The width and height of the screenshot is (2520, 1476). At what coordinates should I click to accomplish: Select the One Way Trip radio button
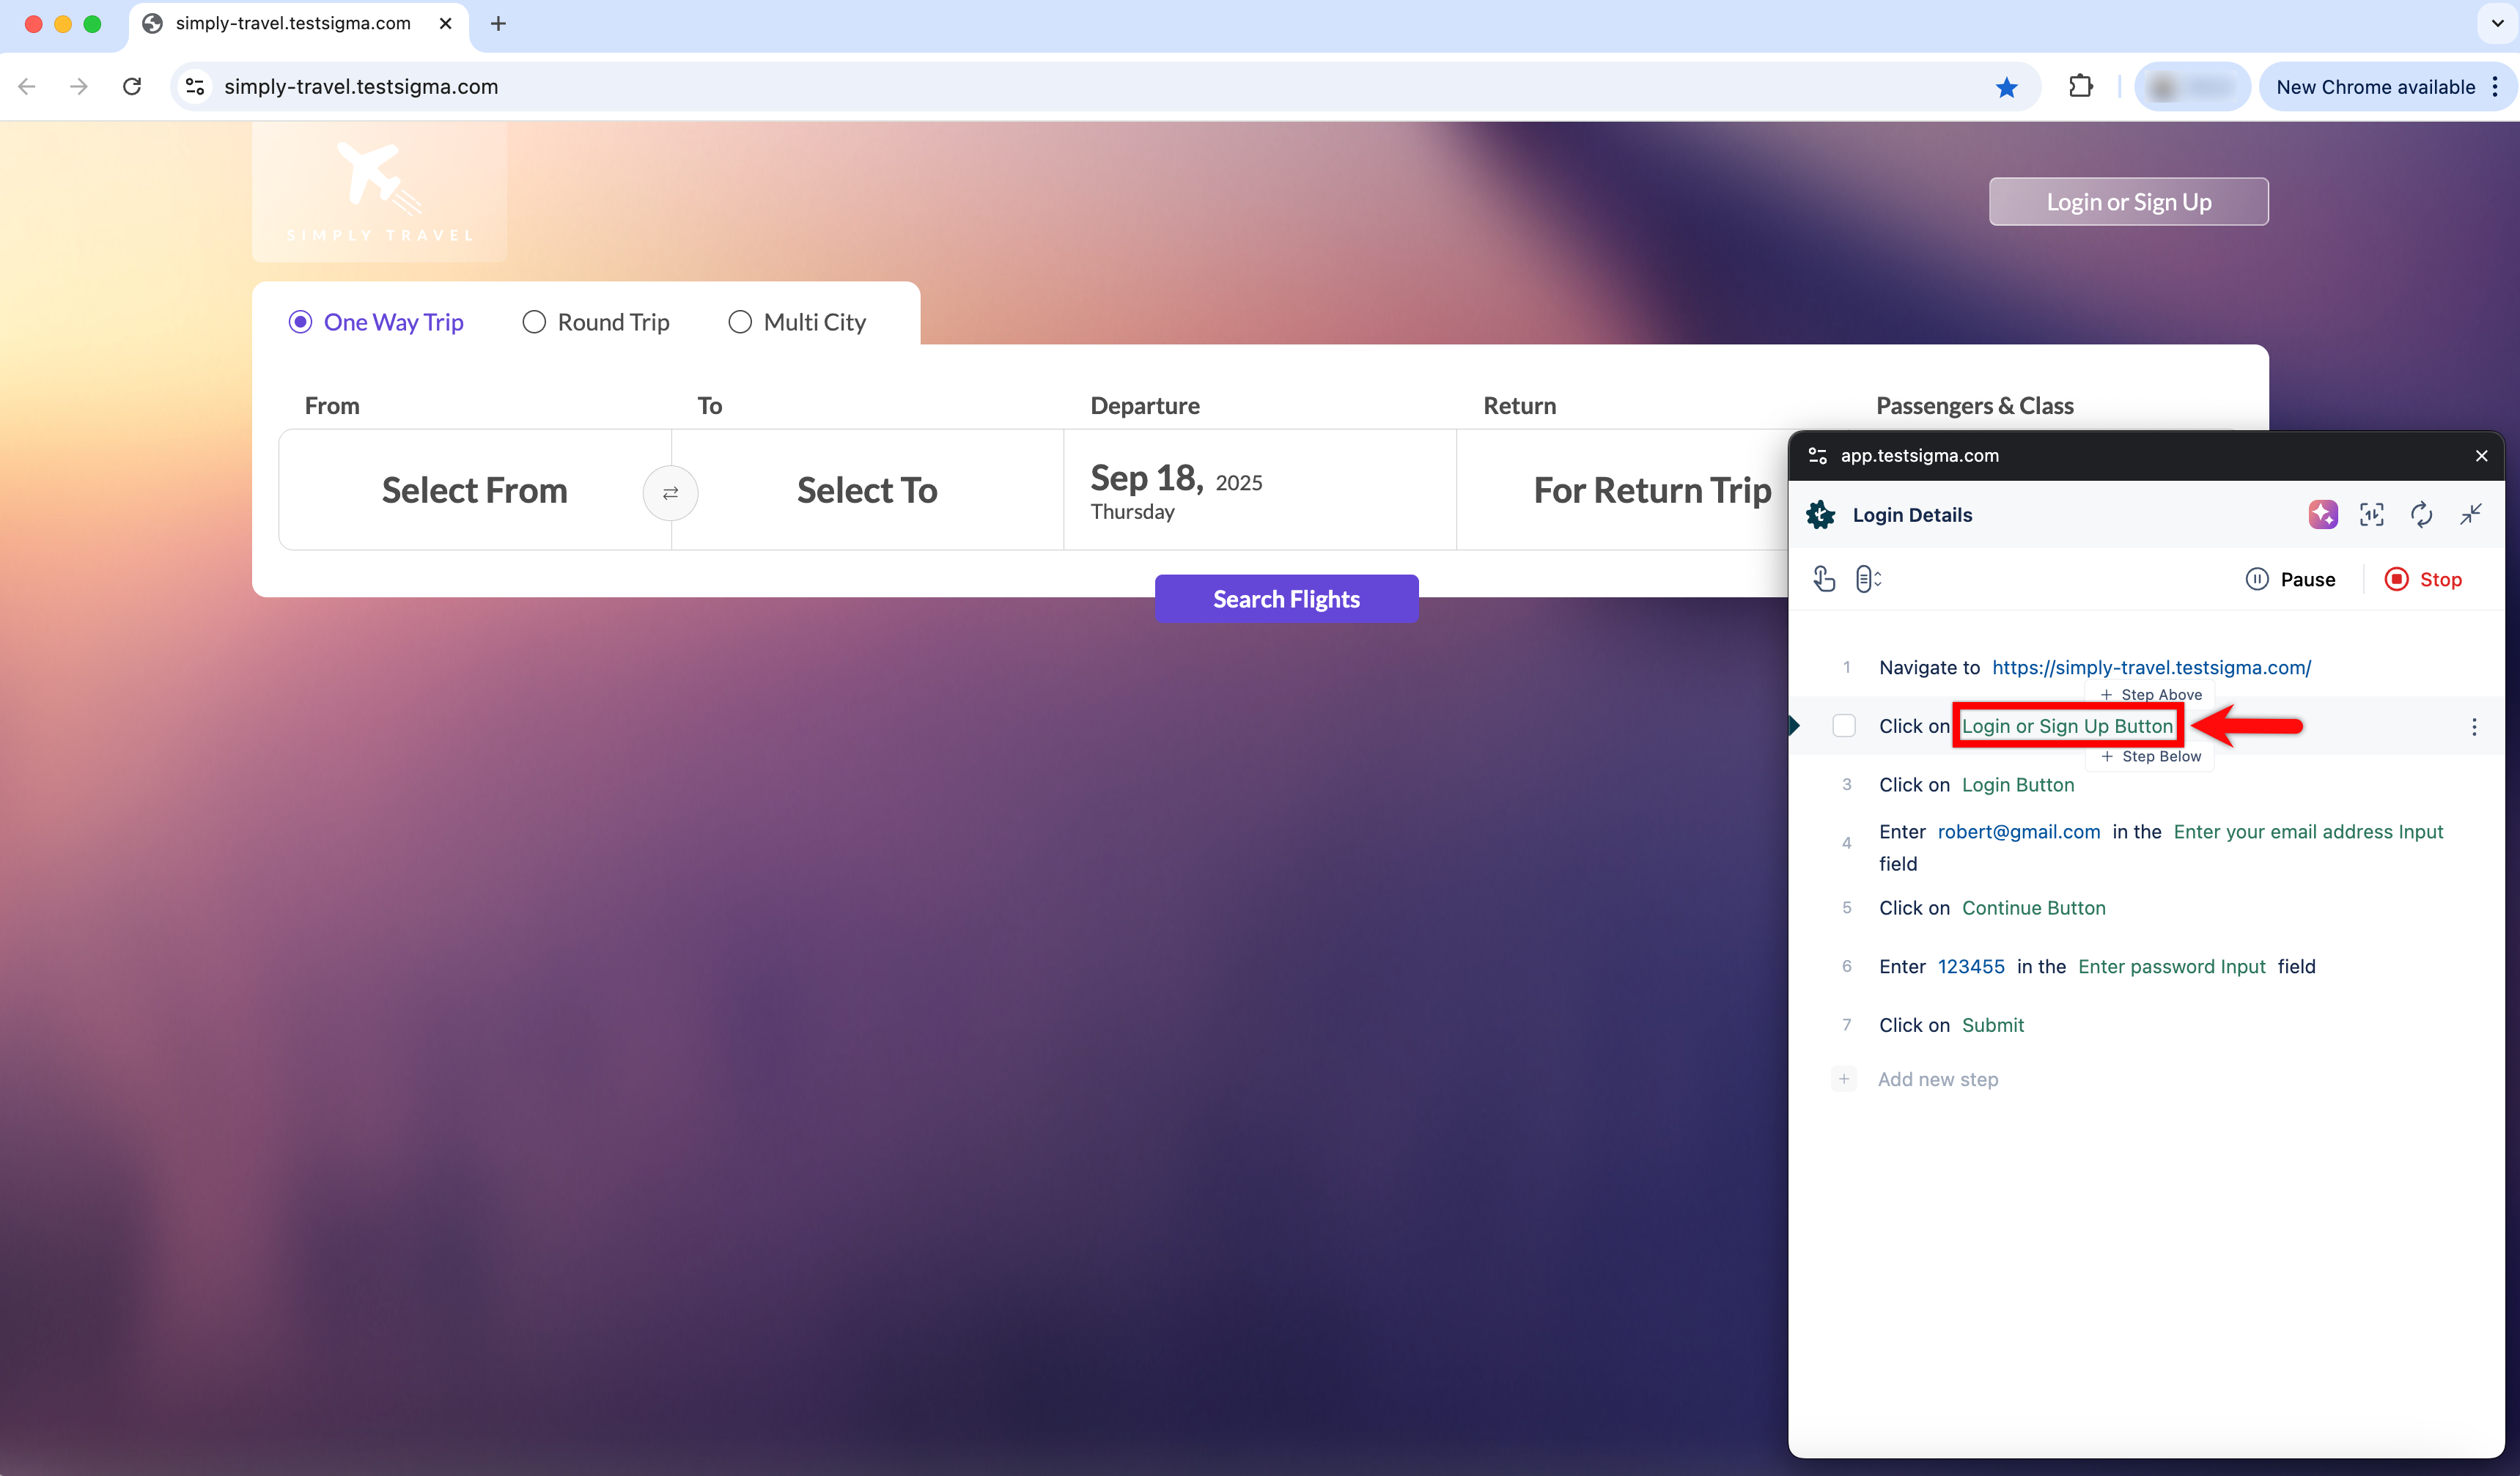click(300, 322)
